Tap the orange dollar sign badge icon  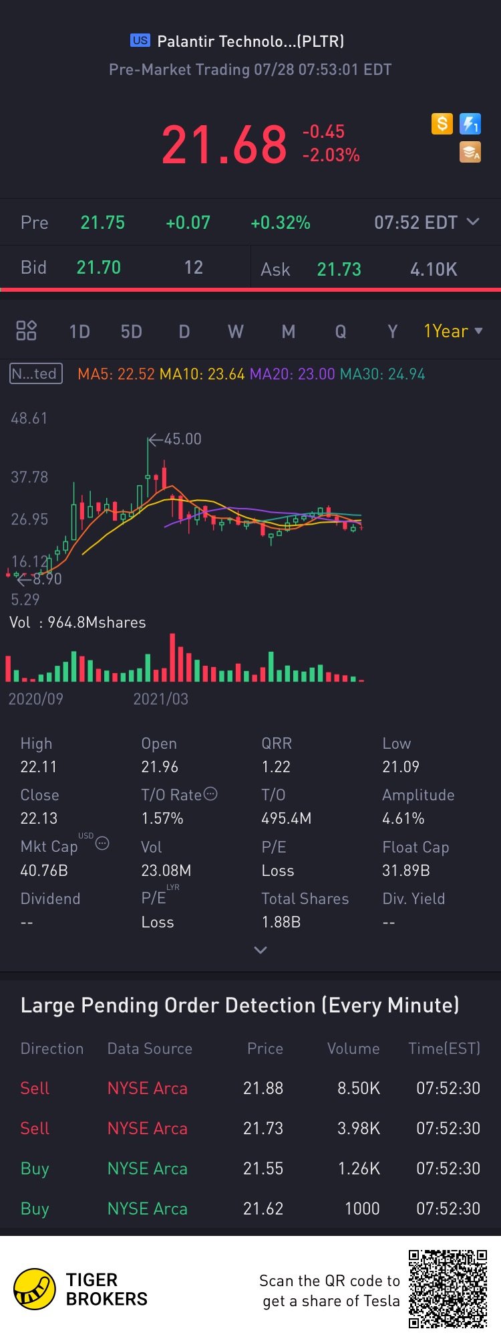click(442, 124)
